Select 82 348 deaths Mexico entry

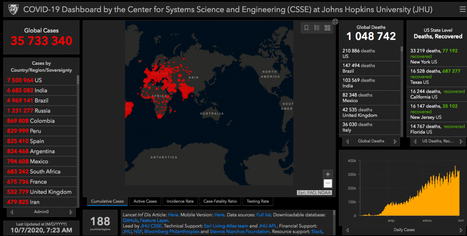(x=370, y=98)
